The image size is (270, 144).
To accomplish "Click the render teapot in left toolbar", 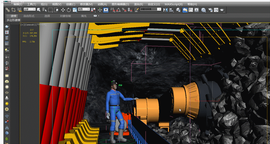I will pyautogui.click(x=7, y=27).
